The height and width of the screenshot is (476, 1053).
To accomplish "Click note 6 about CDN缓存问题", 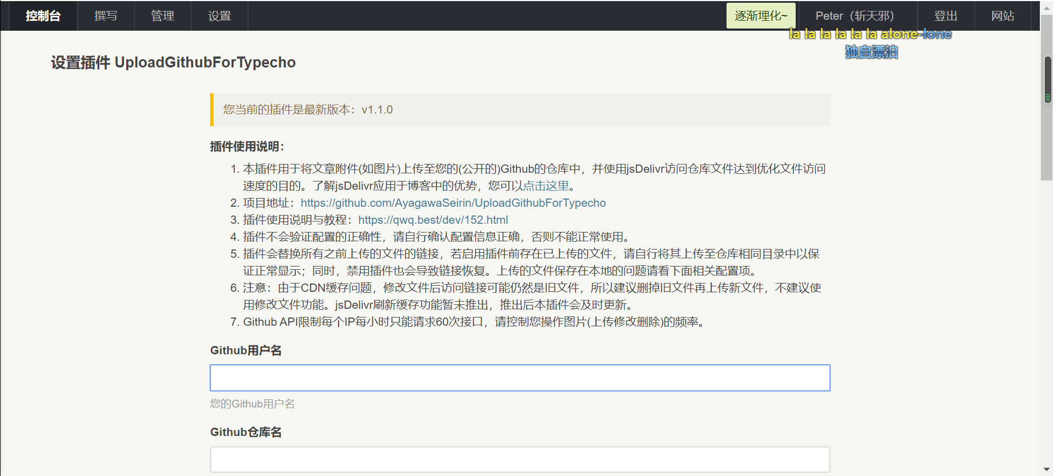I will [532, 296].
